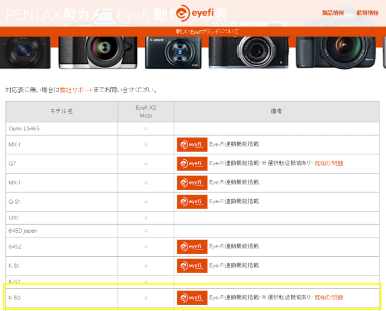This screenshot has width=386, height=311.
Task: Click the compatibility circle in the Optio LS465 row
Action: 146,129
